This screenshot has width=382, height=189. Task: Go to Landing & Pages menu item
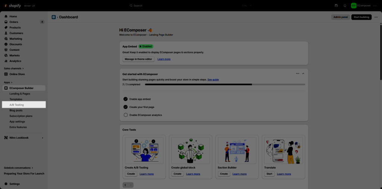[x=20, y=94]
